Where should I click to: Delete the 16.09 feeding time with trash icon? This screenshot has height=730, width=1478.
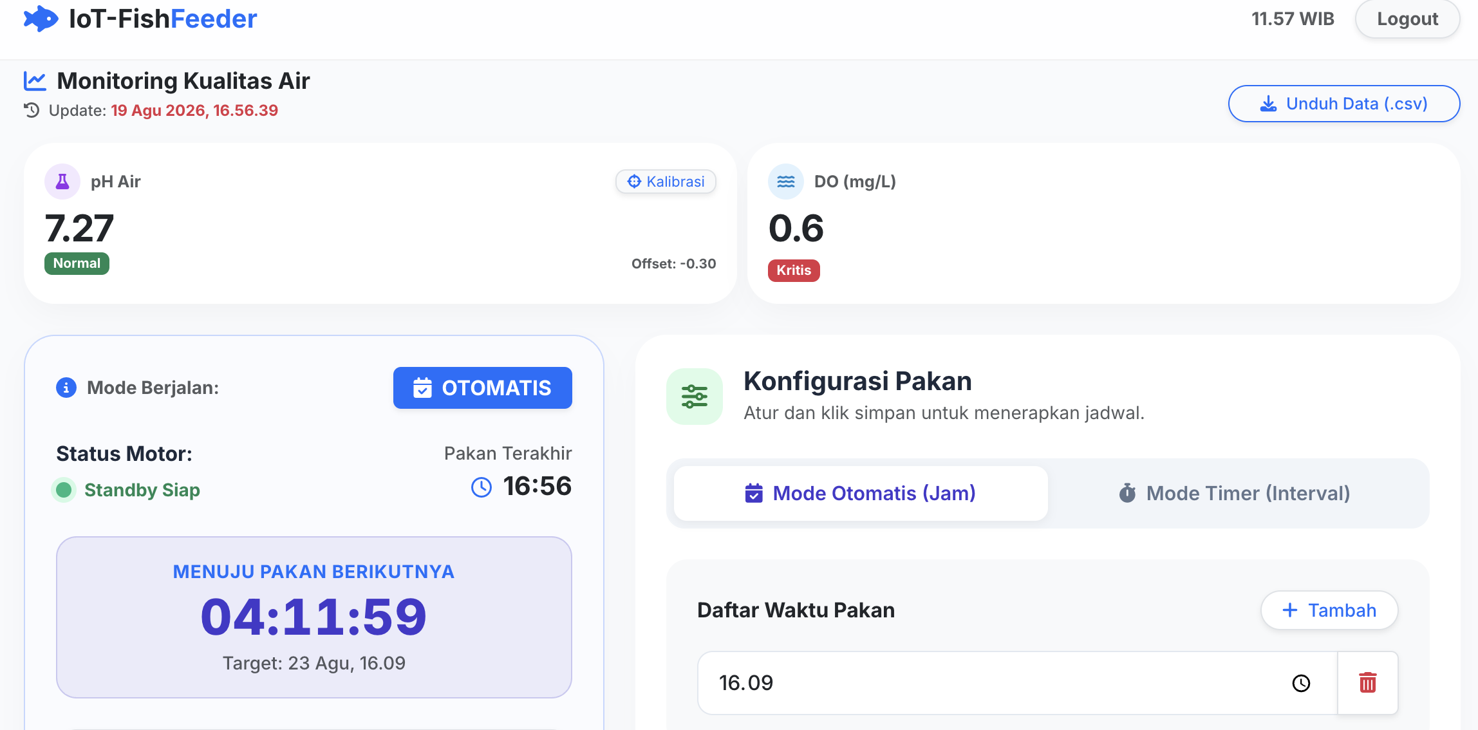pyautogui.click(x=1368, y=683)
